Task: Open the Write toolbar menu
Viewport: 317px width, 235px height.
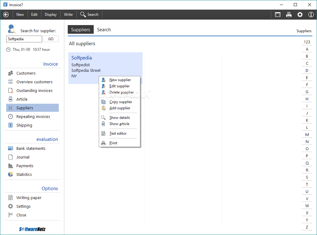Action: pyautogui.click(x=68, y=15)
